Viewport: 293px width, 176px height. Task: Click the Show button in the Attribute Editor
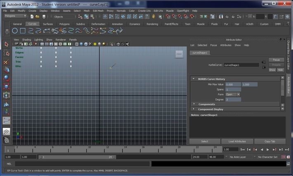tap(272, 70)
